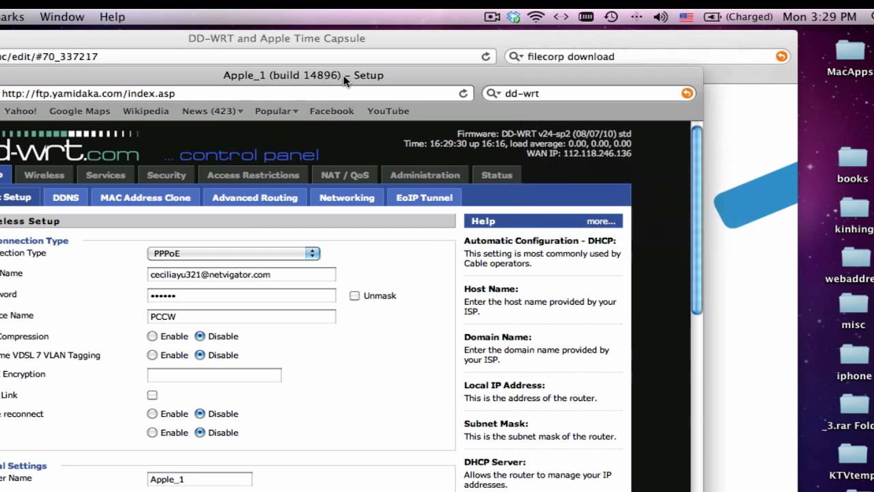Go to the Advanced Routing sub-tab
Screen dimensions: 874x492
(x=255, y=198)
